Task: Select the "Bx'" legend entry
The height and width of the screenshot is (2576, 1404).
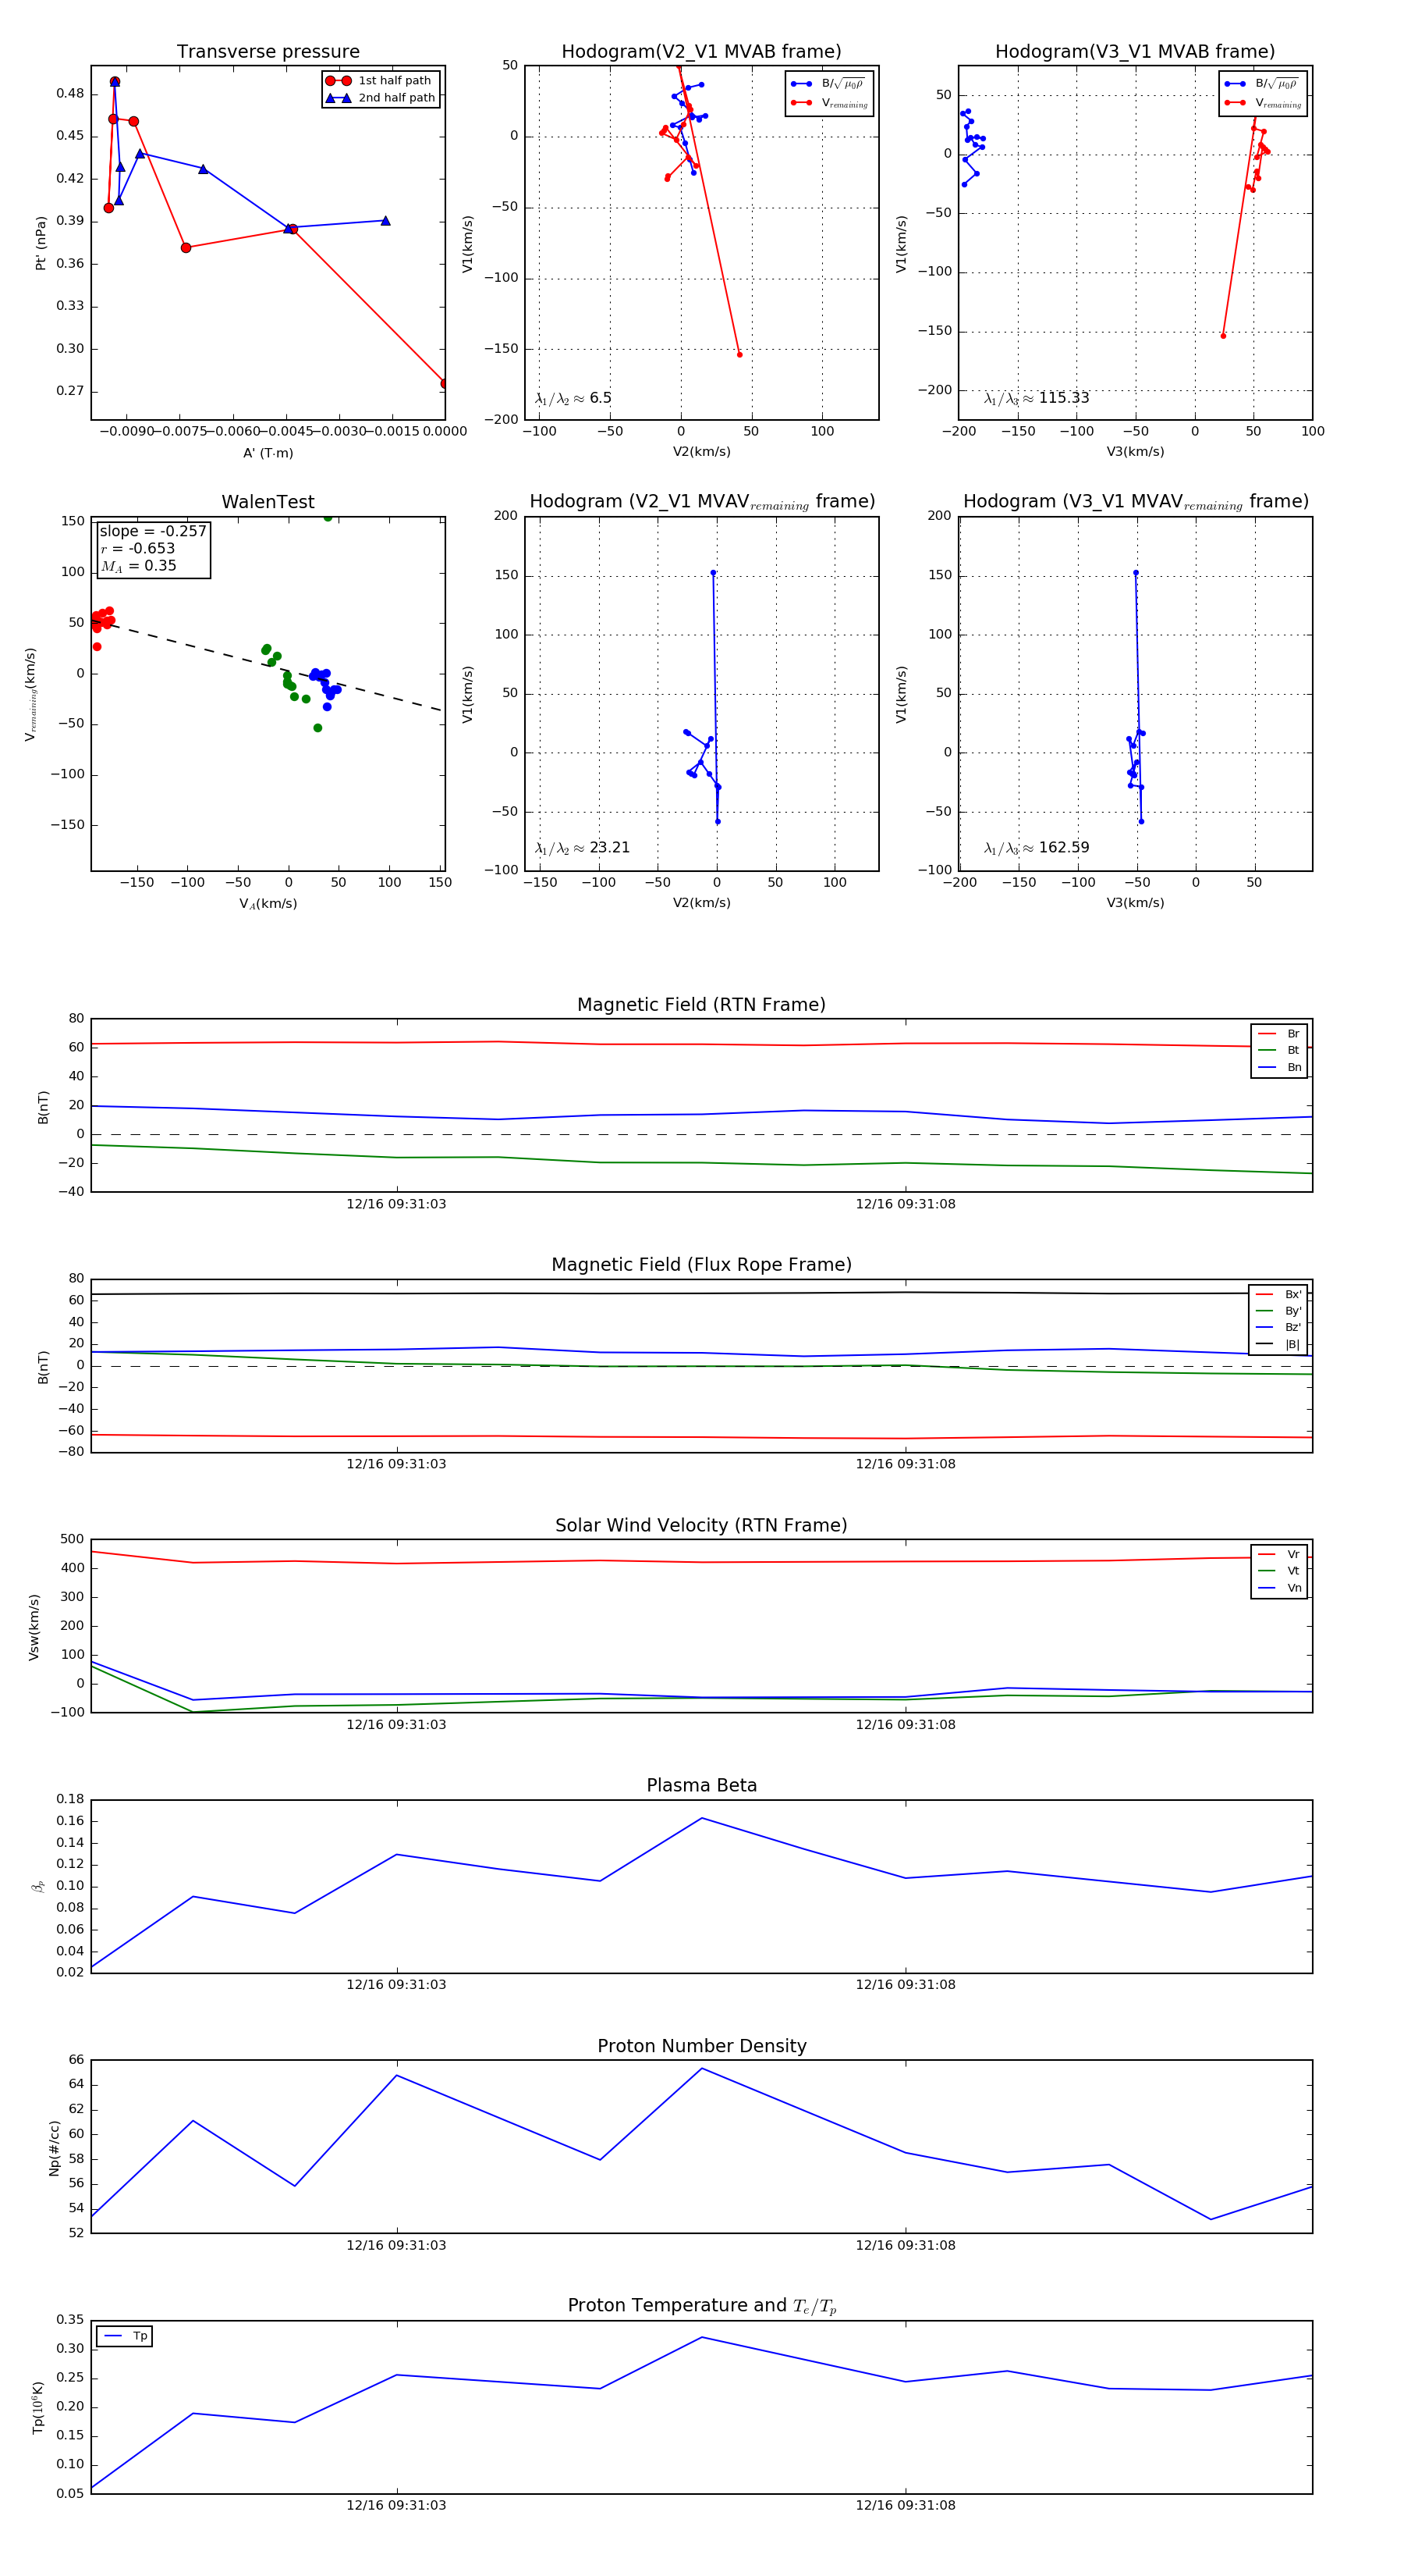Action: click(x=1278, y=1295)
